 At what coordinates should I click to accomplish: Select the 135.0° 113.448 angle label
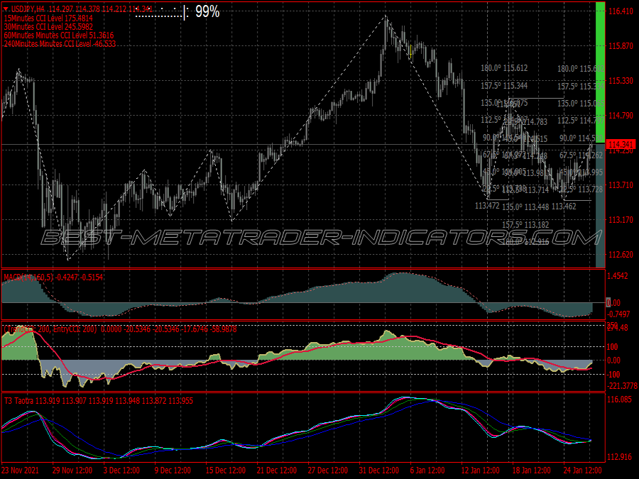525,207
